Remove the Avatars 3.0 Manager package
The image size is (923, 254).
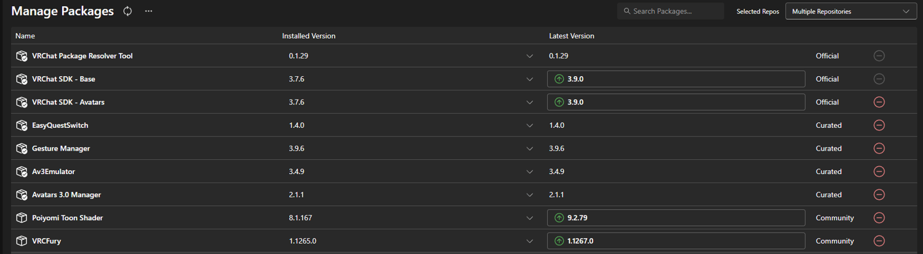tap(879, 195)
